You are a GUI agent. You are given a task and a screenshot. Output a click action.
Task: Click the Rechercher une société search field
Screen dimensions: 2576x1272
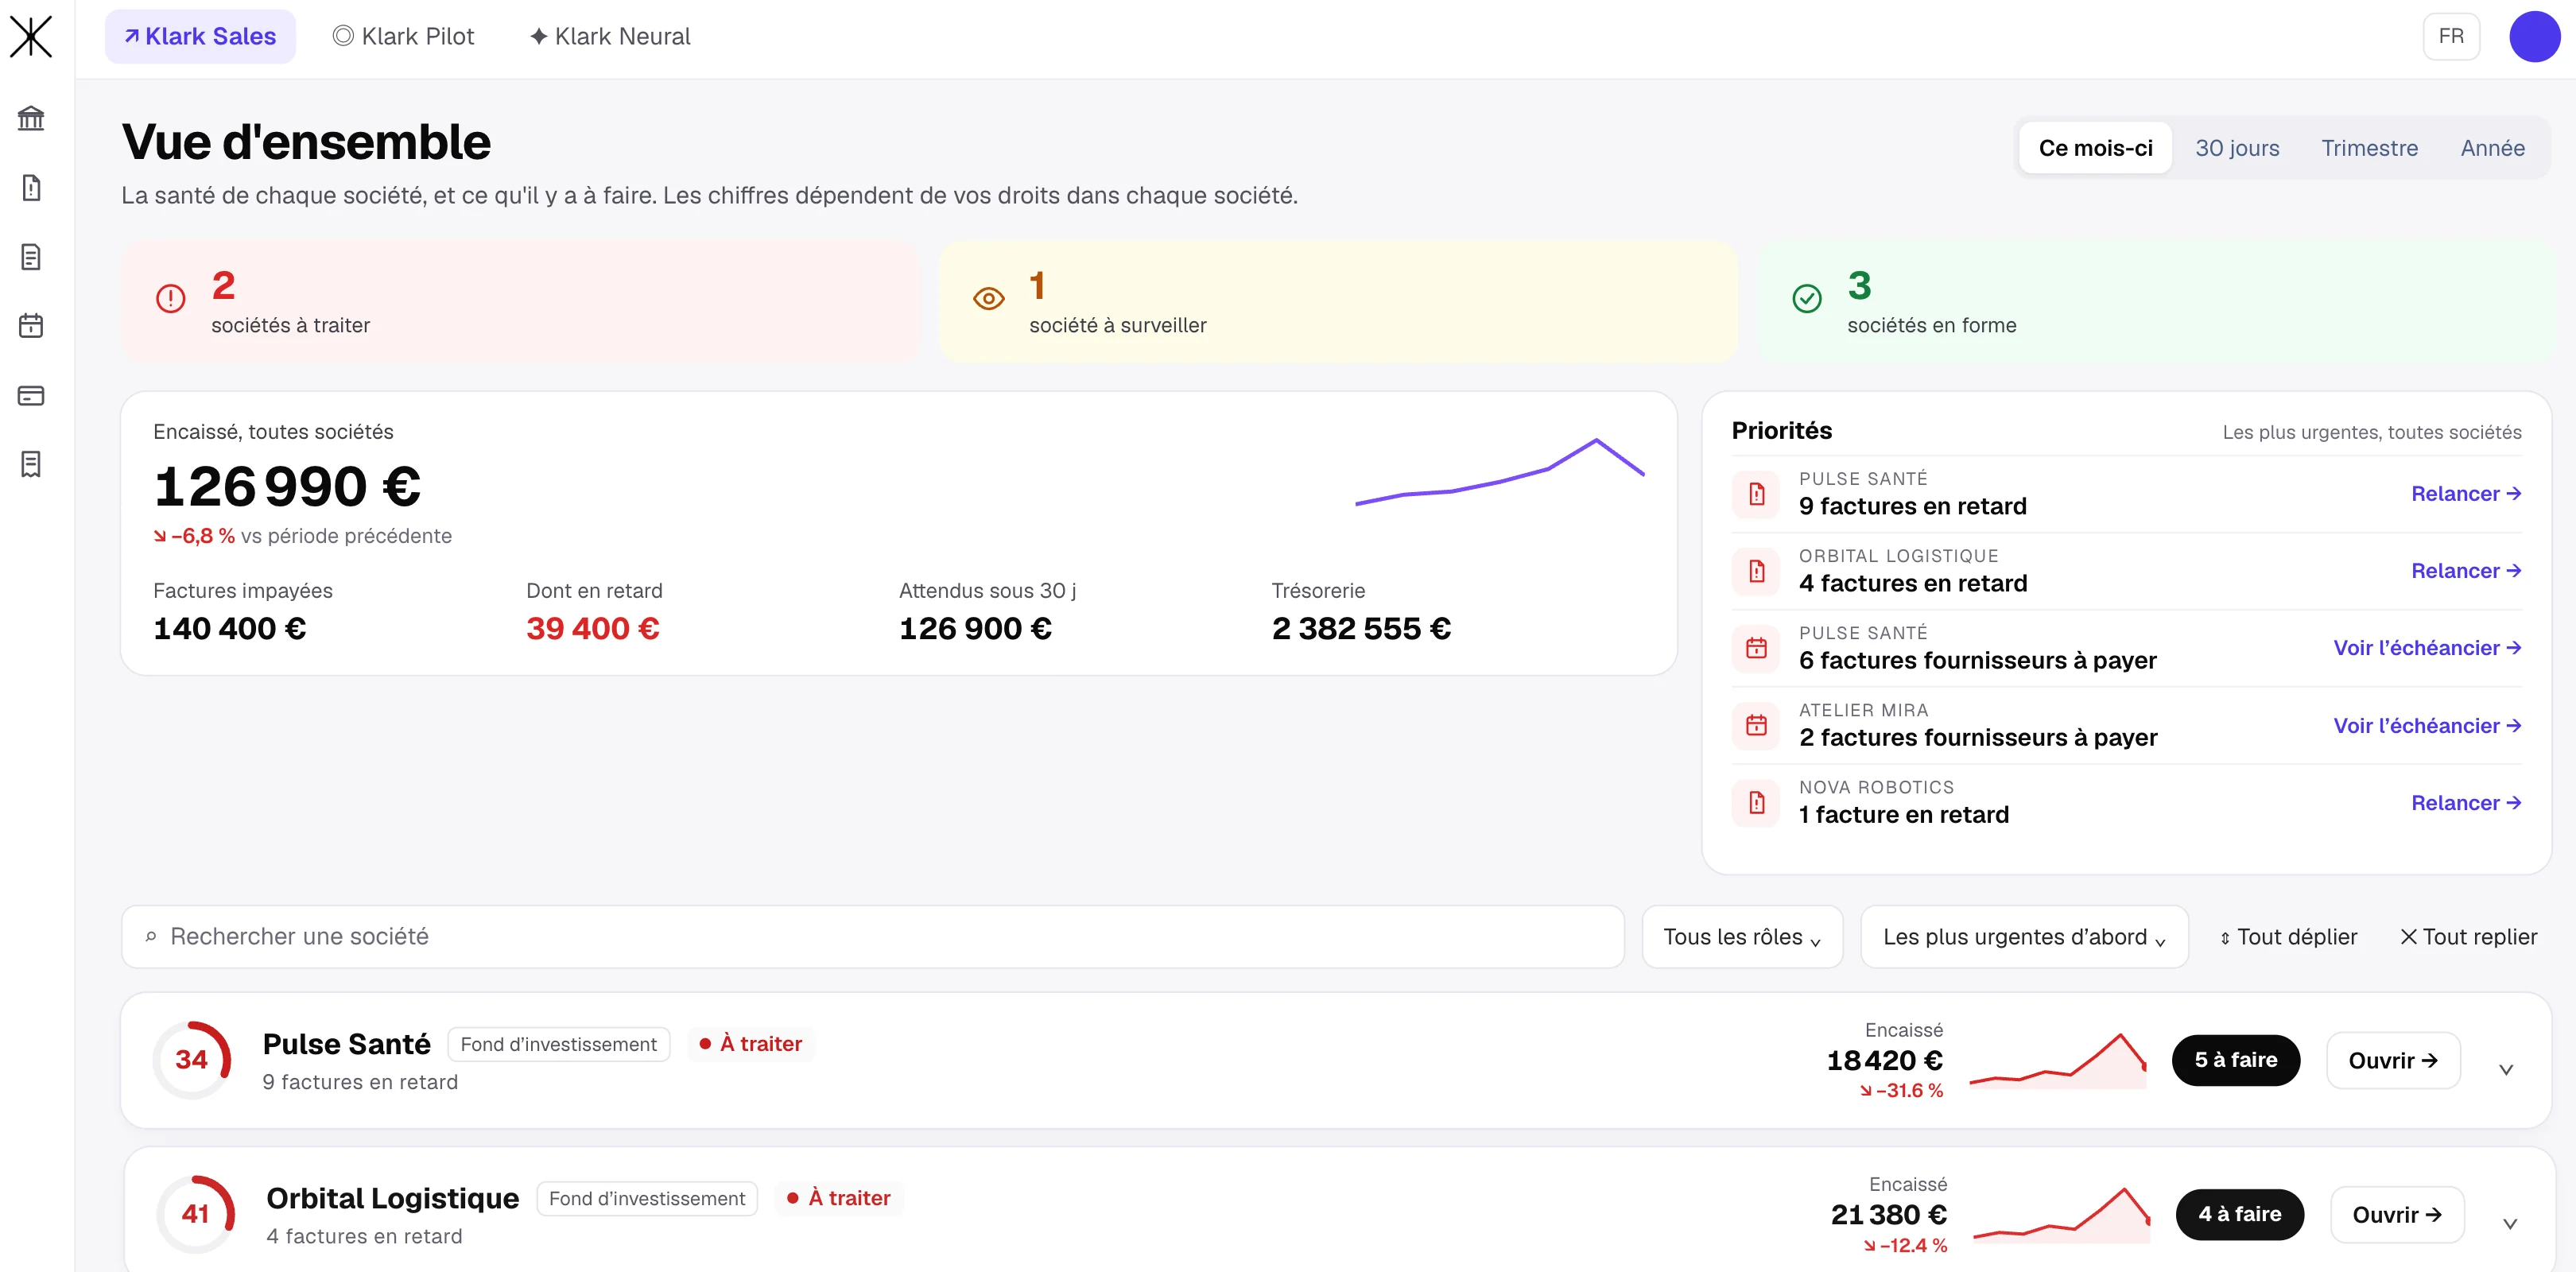point(872,937)
